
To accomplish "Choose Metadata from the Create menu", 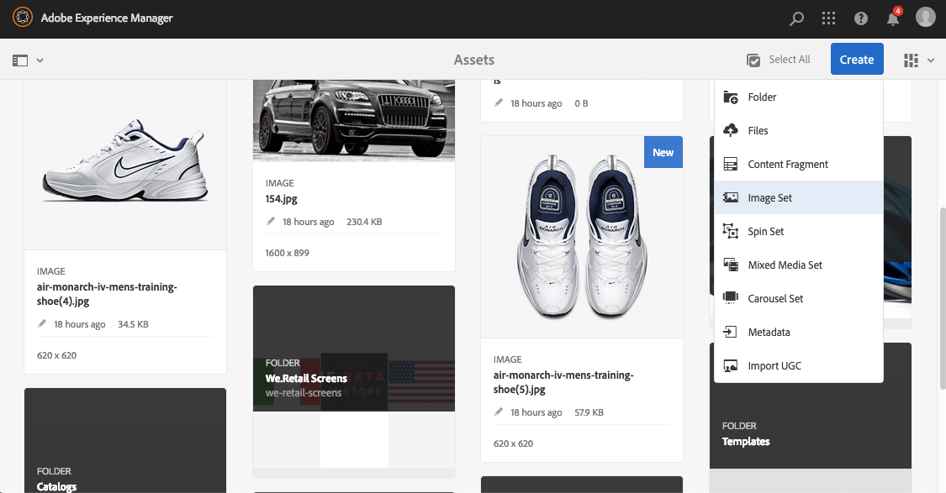I will pyautogui.click(x=799, y=332).
